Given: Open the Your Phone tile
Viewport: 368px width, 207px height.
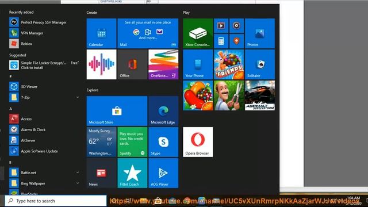Looking at the screenshot, I should [x=198, y=64].
